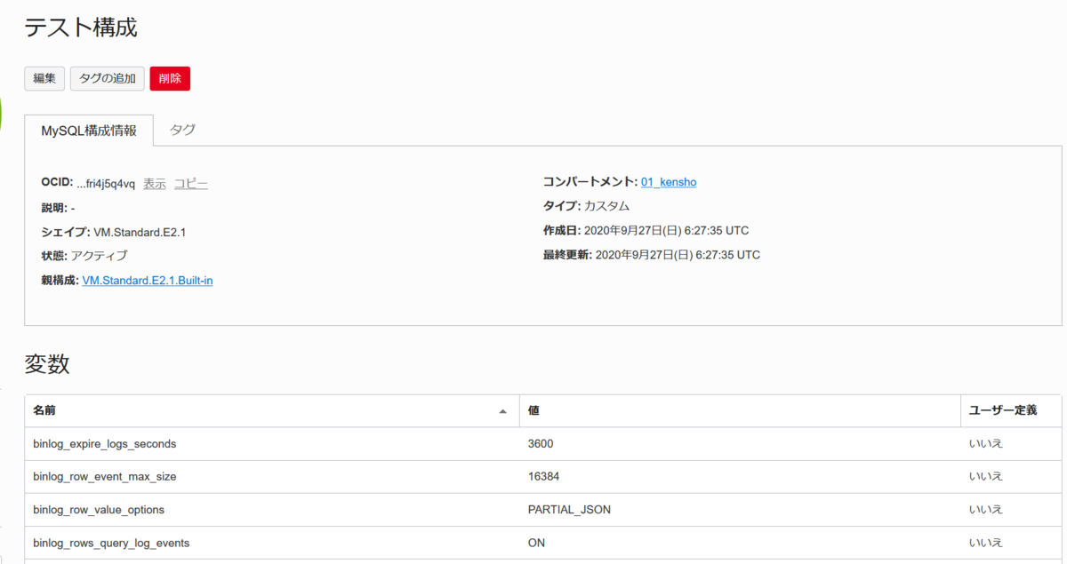Open the 01_kensho compartment link
1067x564 pixels.
click(x=669, y=182)
